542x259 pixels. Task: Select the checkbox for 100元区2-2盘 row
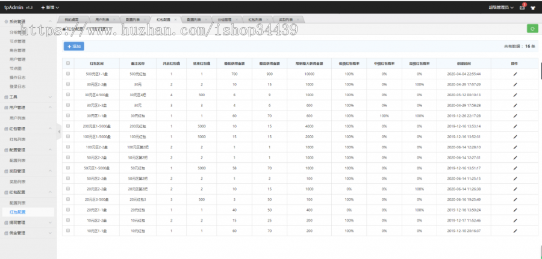click(x=68, y=147)
